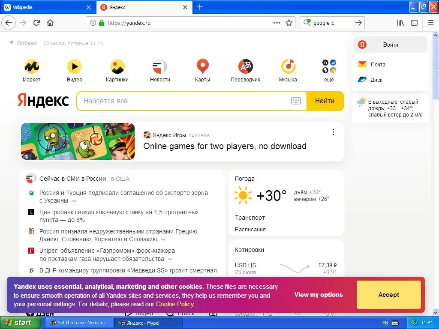Open the Котировки heading link

[x=250, y=250]
